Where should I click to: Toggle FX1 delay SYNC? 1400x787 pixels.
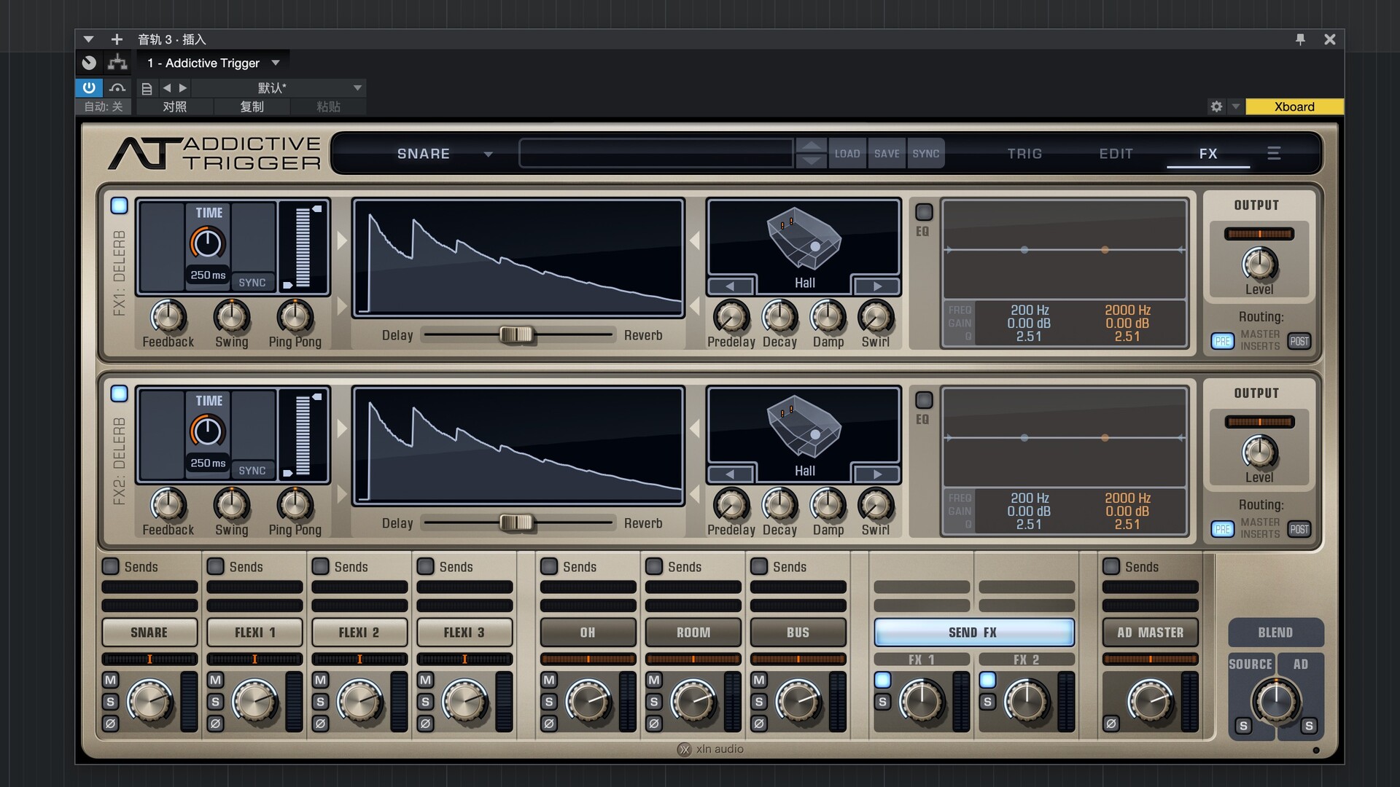click(x=252, y=283)
